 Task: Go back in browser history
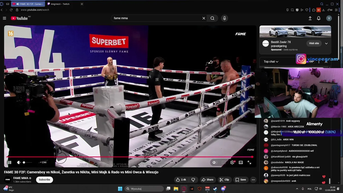click(x=2, y=10)
